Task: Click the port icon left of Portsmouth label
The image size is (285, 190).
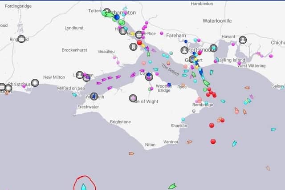Action: [x=184, y=50]
